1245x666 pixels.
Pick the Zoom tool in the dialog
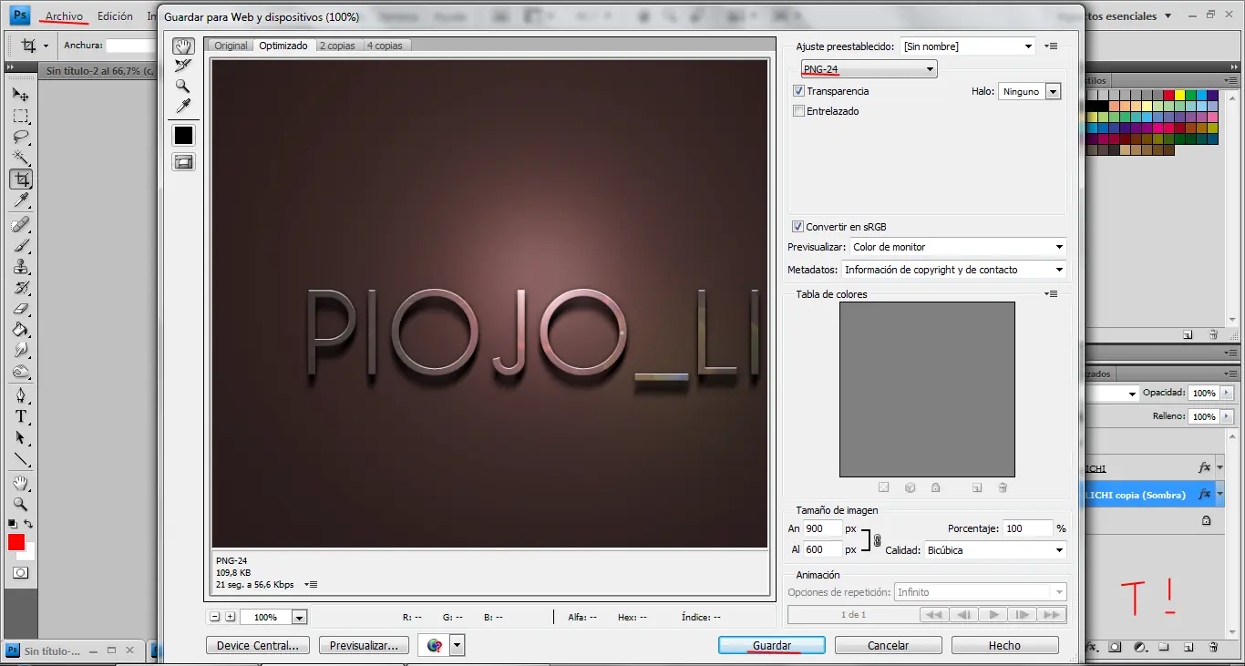183,87
